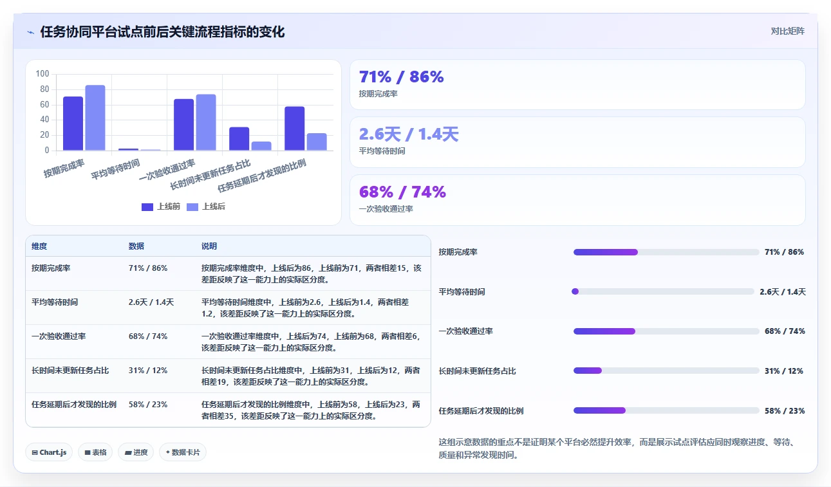Click the 上线前 bar for 按期完成率
Screen dimensions: 831x487
coord(73,124)
